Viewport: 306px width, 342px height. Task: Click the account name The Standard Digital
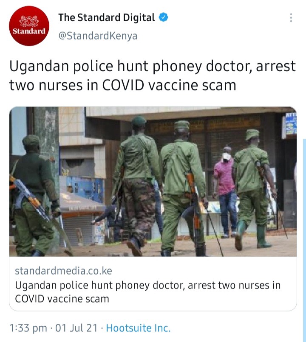point(107,17)
